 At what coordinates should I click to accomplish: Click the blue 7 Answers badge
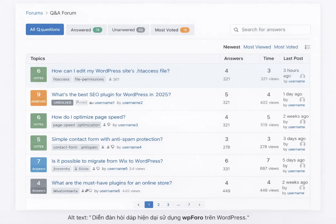pos(39,164)
